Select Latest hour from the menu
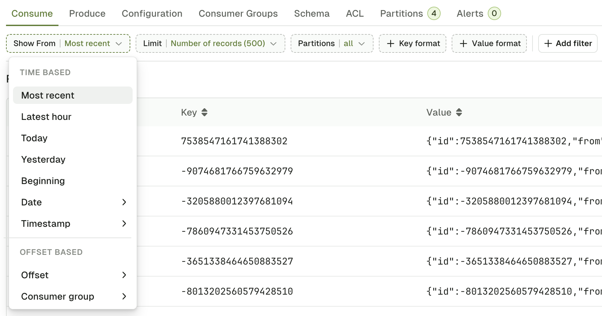 73,117
